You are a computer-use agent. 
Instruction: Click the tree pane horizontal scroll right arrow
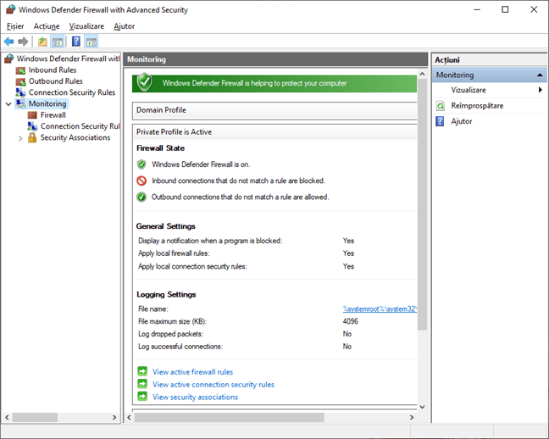point(114,417)
